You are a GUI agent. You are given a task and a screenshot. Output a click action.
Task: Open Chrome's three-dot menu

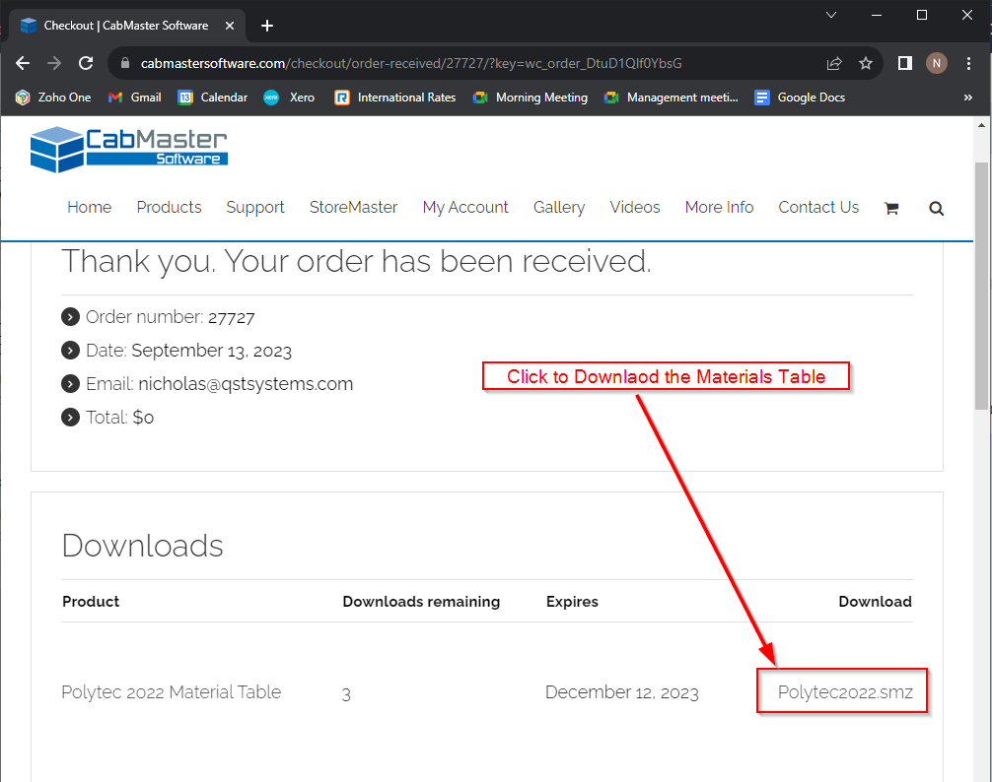968,63
